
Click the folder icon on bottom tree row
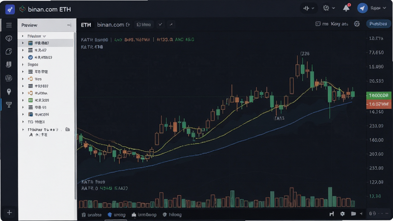67,129
